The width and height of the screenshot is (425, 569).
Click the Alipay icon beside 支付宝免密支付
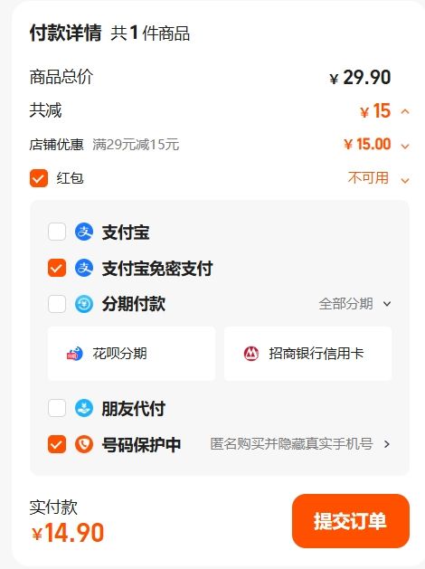(x=84, y=268)
